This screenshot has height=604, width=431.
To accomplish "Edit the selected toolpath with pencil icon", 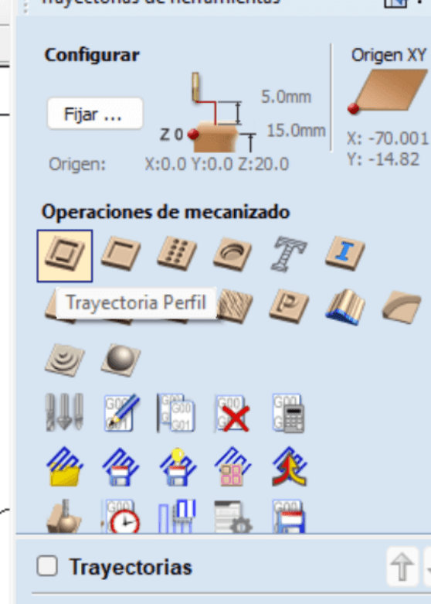I will click(x=120, y=412).
